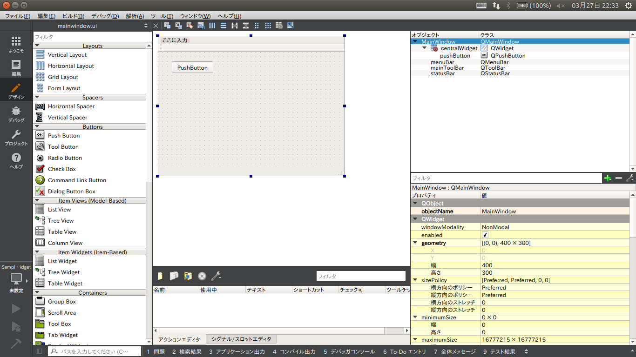Select Check Box in the widget list
This screenshot has width=636, height=357.
61,169
